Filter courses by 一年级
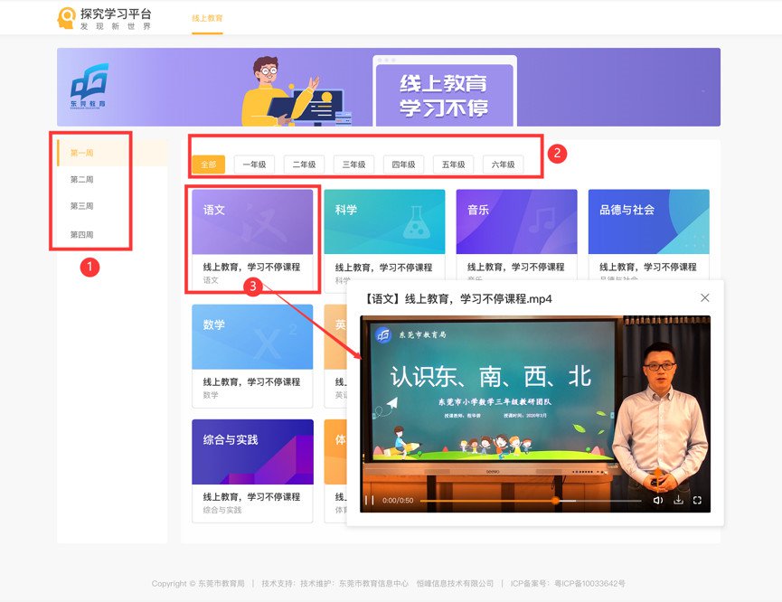The width and height of the screenshot is (782, 602). (254, 165)
